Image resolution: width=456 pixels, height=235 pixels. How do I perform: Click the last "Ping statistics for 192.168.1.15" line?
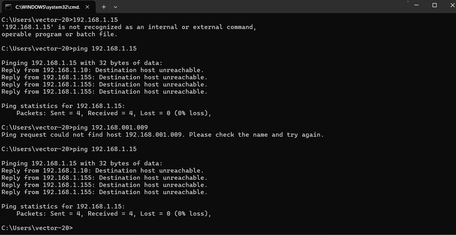click(63, 207)
